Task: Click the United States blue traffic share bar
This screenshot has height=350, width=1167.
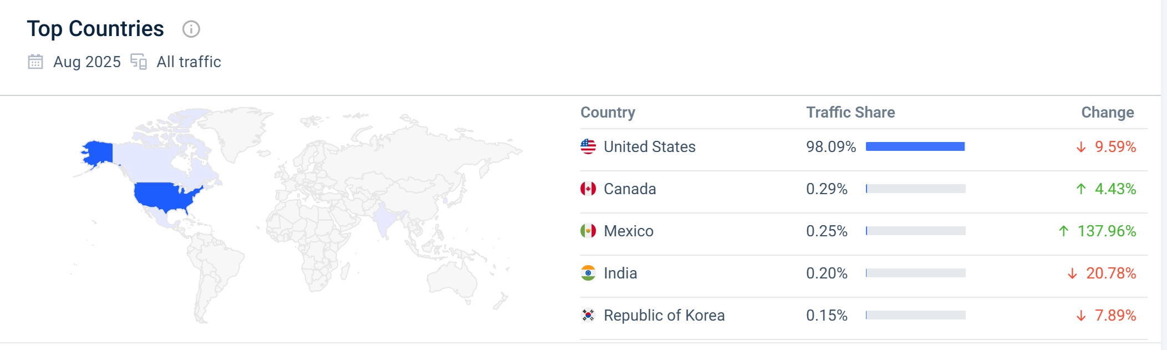Action: click(915, 146)
